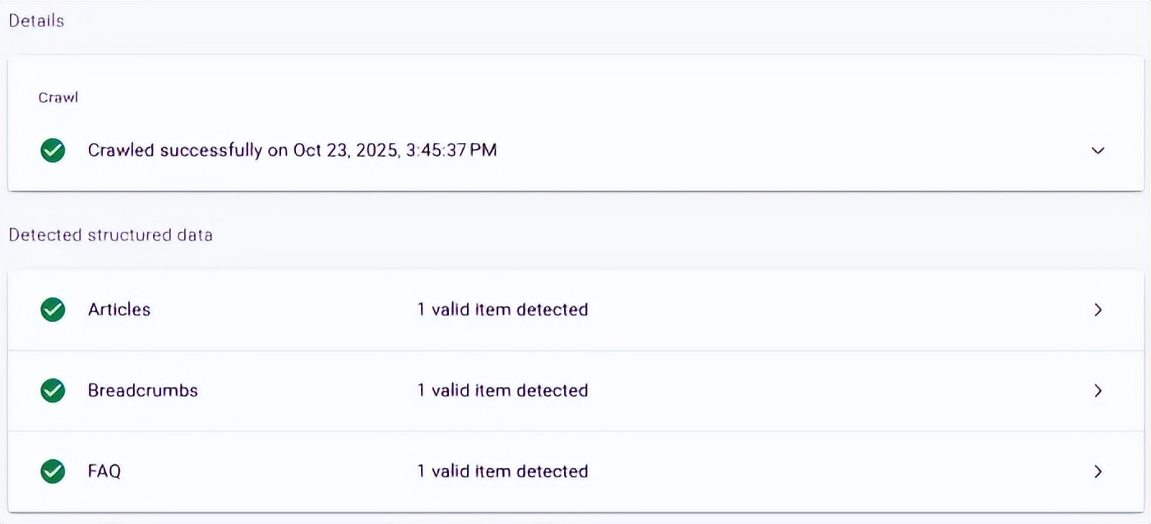Open Breadcrumbs using its right arrow chevron

click(1098, 390)
